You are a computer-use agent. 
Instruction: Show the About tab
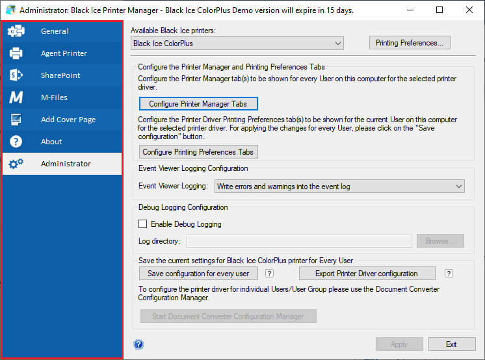click(62, 142)
